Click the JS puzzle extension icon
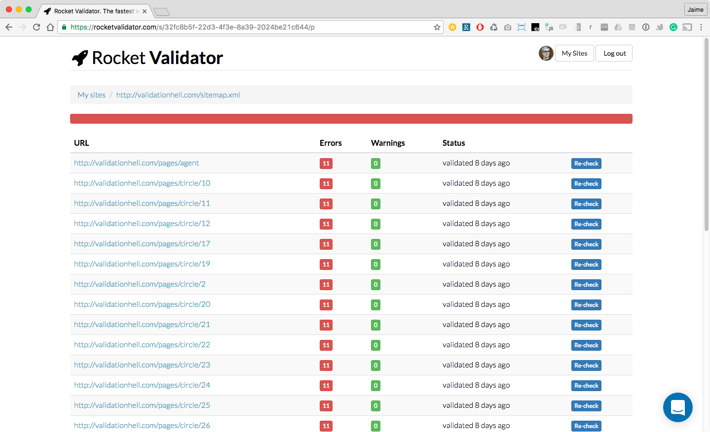 click(549, 27)
